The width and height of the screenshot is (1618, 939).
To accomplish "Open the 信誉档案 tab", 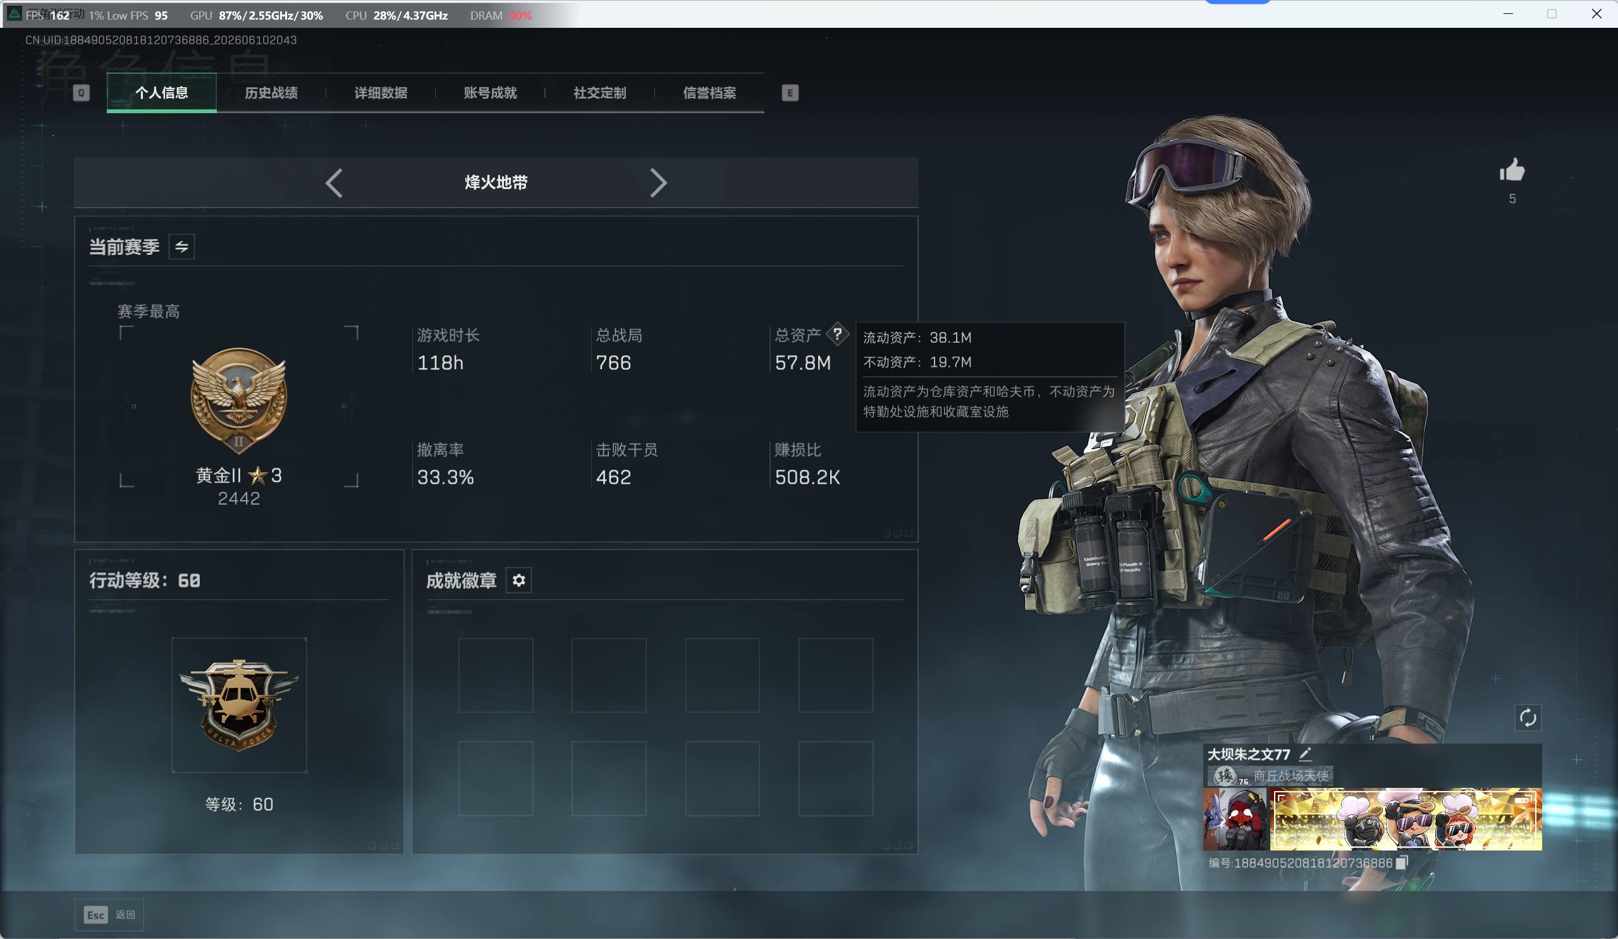I will click(x=709, y=93).
